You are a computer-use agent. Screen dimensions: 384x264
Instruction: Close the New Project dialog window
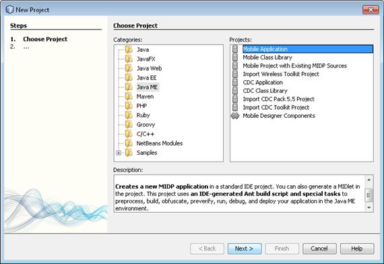tap(371, 9)
